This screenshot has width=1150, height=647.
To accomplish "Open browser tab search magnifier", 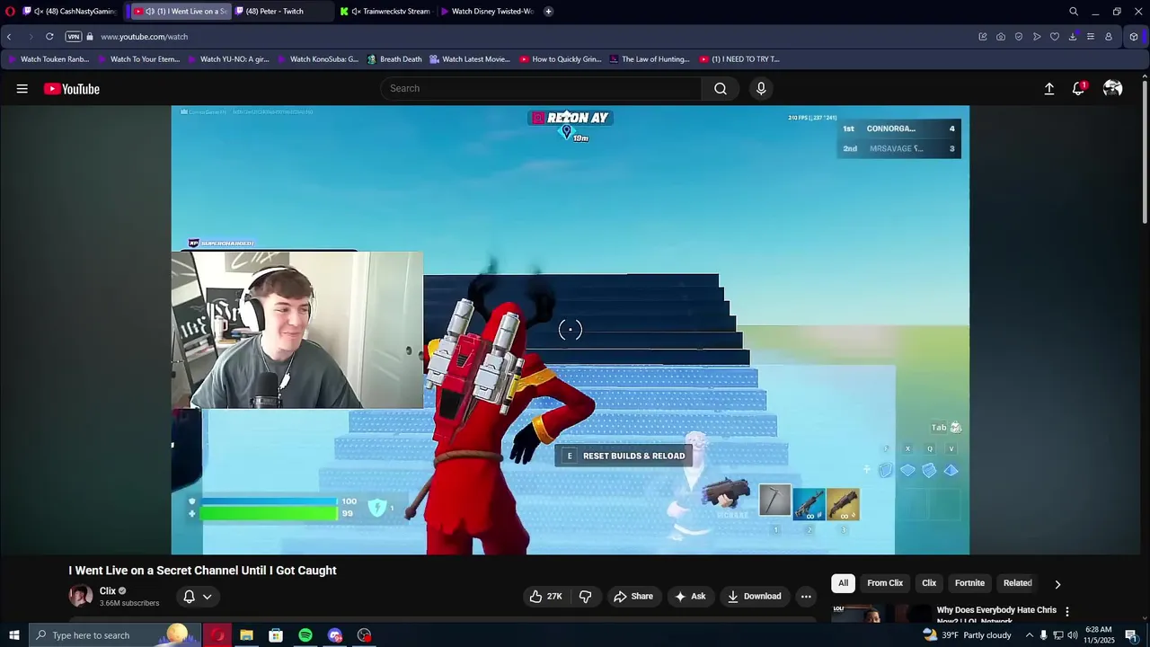I will click(1074, 11).
